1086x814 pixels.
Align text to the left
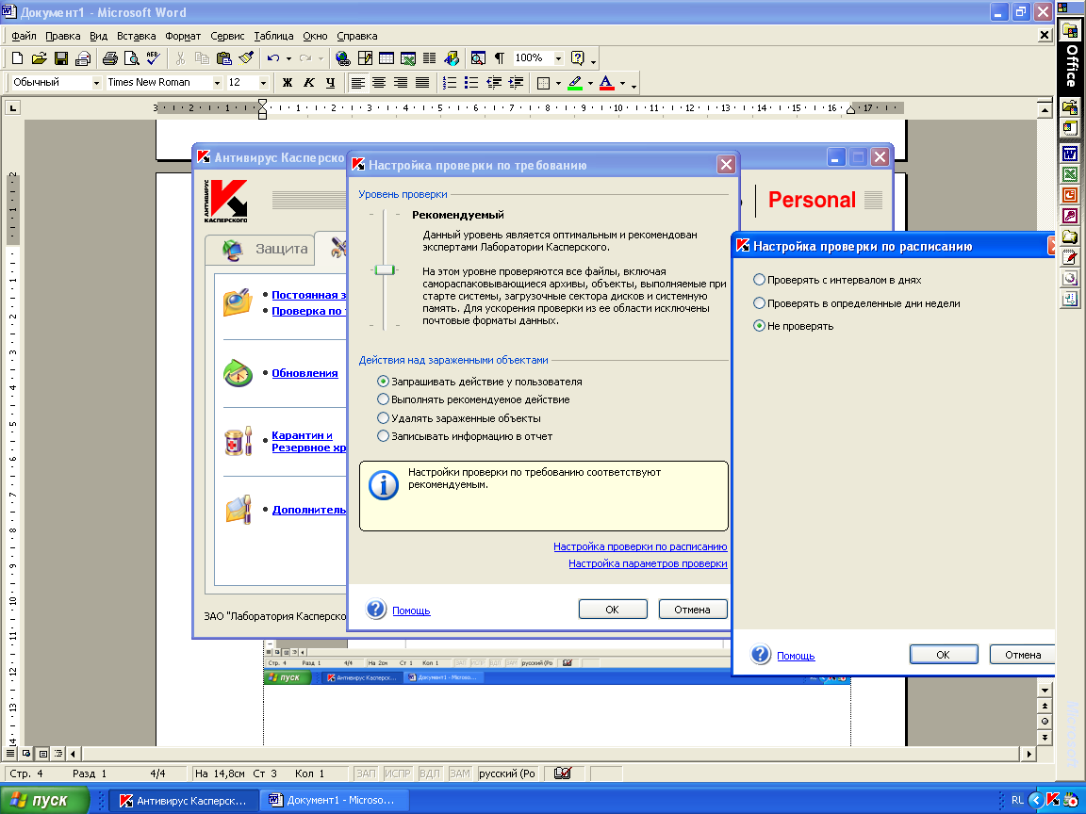point(357,83)
